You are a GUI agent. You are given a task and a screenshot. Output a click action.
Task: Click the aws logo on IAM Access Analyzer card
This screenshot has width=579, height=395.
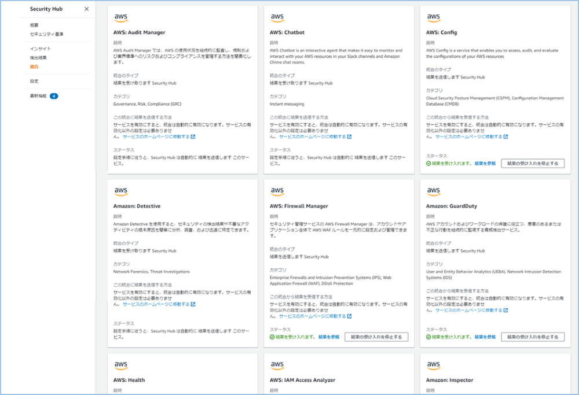point(277,365)
